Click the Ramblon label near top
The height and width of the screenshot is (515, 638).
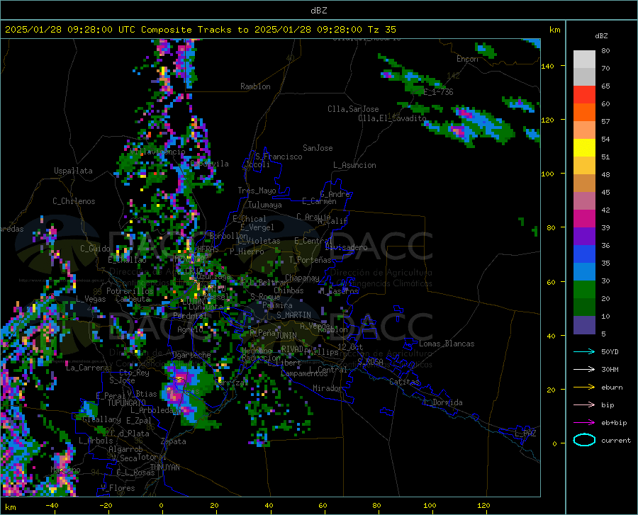click(255, 86)
